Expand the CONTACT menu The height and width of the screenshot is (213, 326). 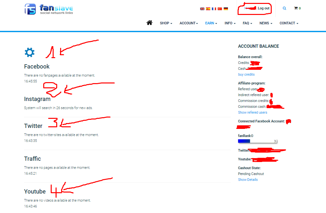click(x=289, y=23)
